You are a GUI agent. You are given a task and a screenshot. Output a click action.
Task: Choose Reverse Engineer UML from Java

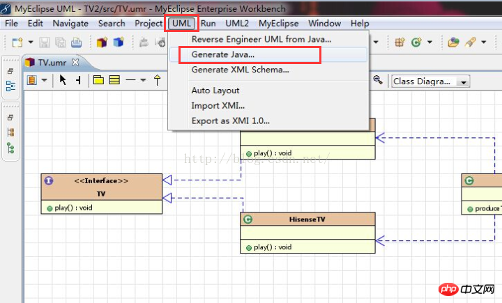coord(268,39)
